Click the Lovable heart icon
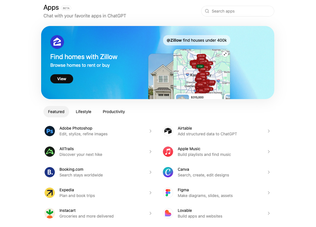The width and height of the screenshot is (316, 227). coord(168,213)
